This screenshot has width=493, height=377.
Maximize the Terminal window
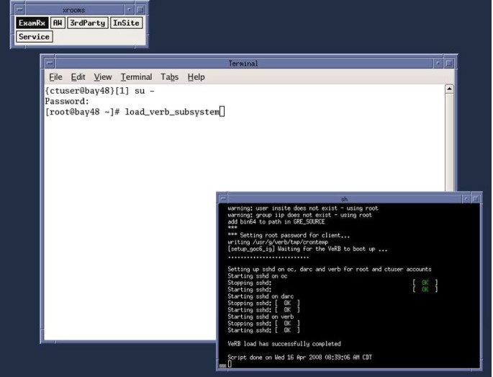pos(450,63)
